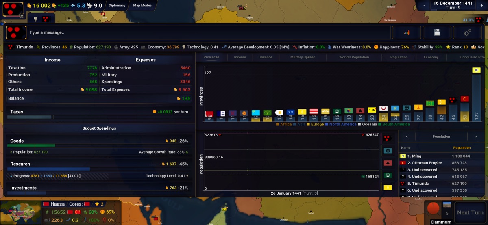The width and height of the screenshot is (488, 225).
Task: Click the right arrow next to Population ranking
Action: click(x=476, y=136)
